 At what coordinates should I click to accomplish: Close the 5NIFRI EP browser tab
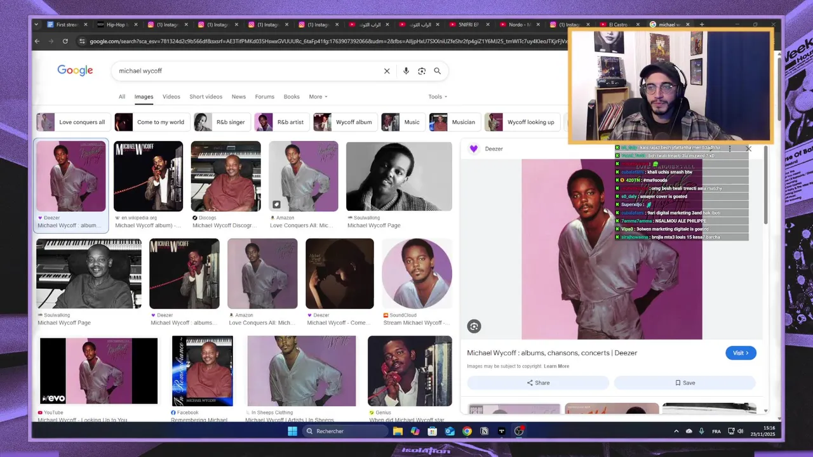(x=487, y=25)
